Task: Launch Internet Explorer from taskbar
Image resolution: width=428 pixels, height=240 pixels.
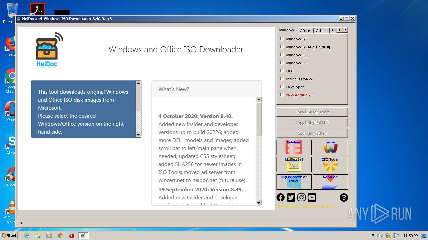Action: (26, 236)
